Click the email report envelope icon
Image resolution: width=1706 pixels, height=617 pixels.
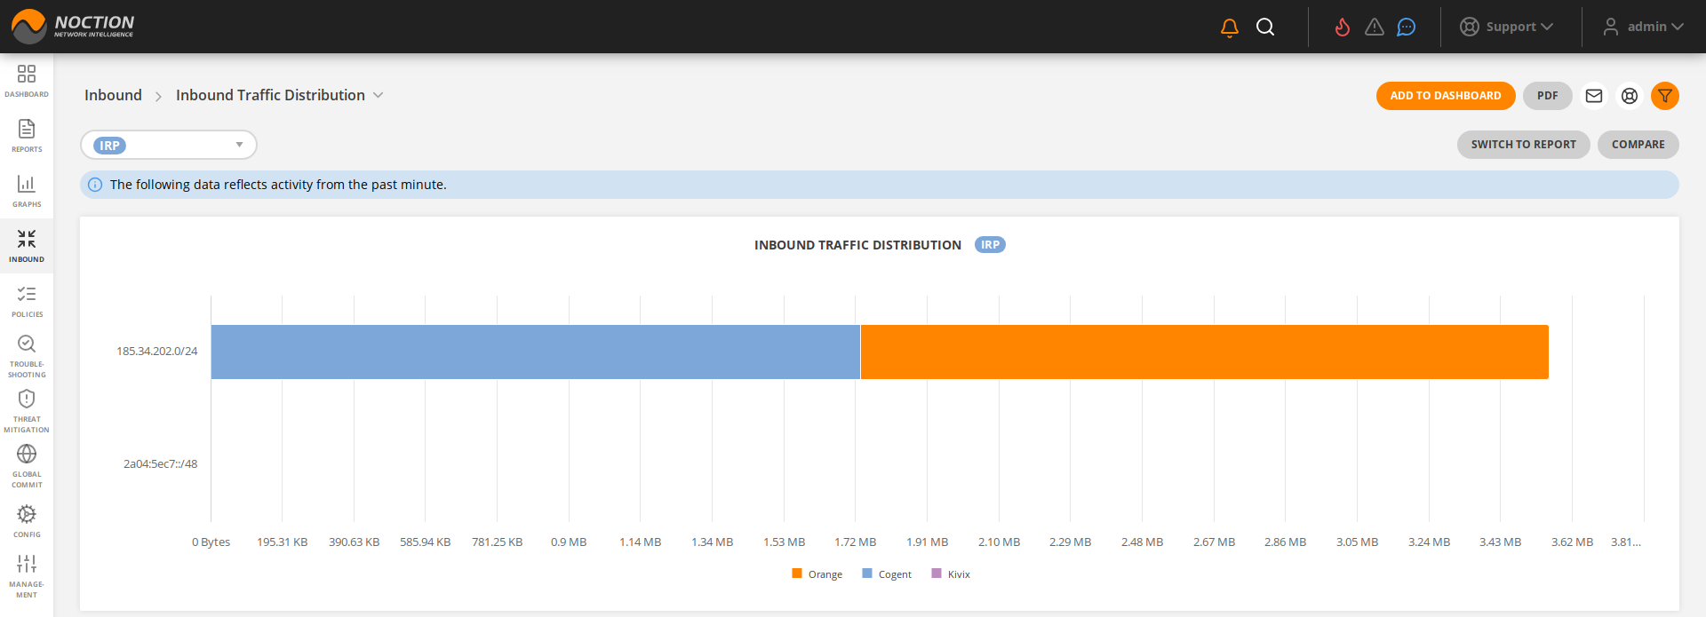click(x=1594, y=96)
